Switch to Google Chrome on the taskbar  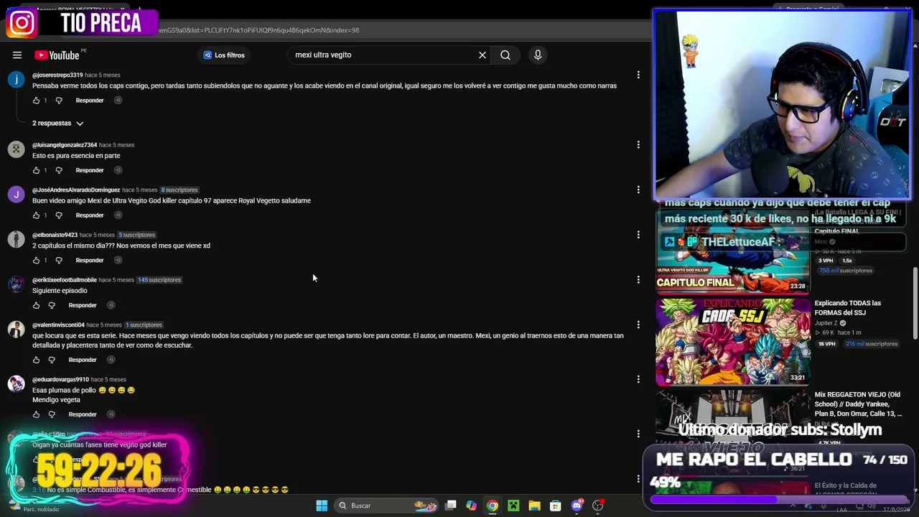(492, 506)
